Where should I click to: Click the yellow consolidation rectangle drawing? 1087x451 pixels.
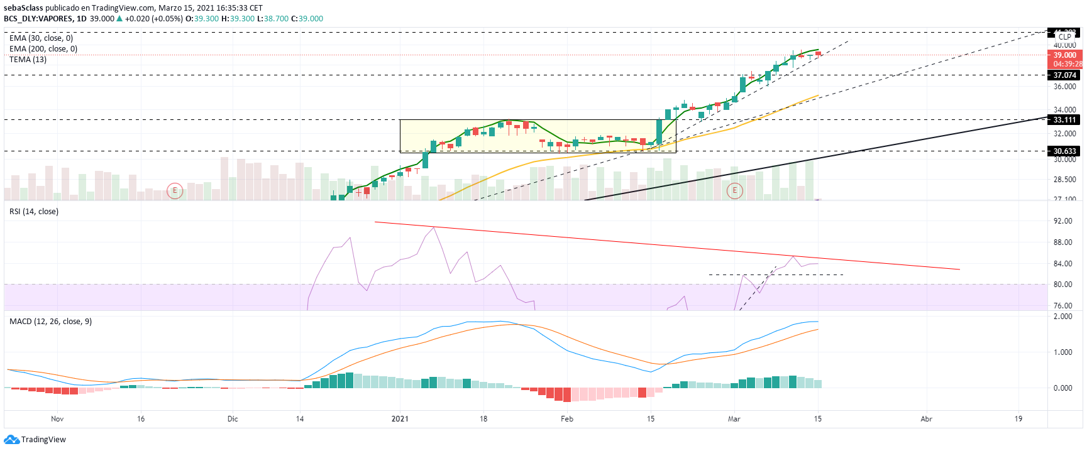(538, 136)
